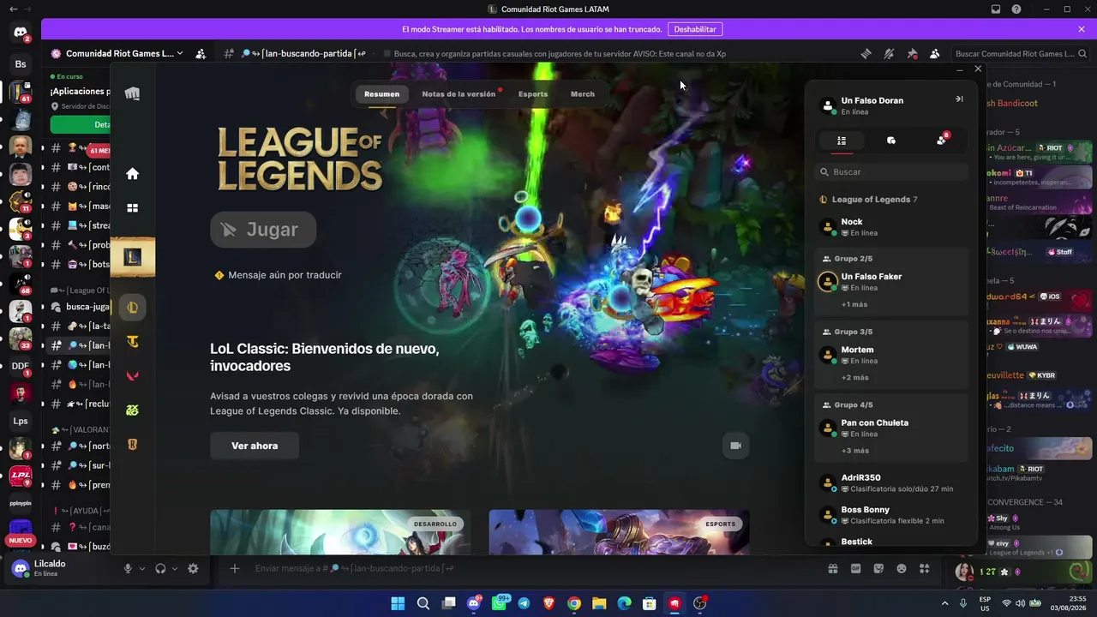Open the DESARROLLO news card thumbnail

(x=340, y=532)
